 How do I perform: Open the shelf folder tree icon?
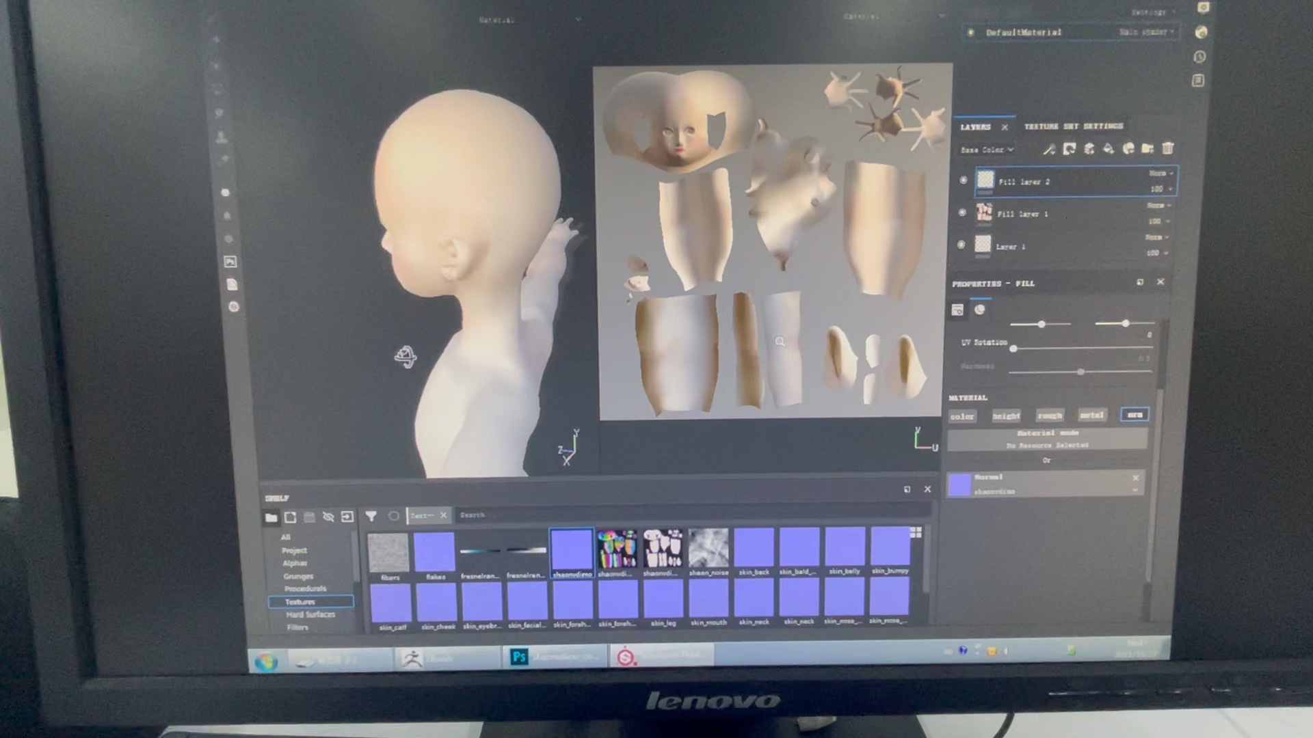pyautogui.click(x=271, y=517)
